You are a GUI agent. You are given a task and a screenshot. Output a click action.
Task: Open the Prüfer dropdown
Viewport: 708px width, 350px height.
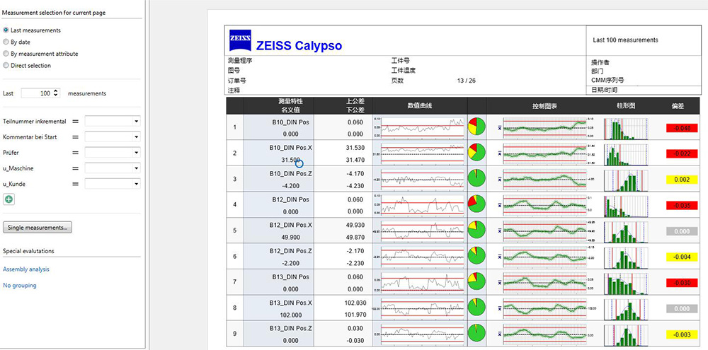113,153
